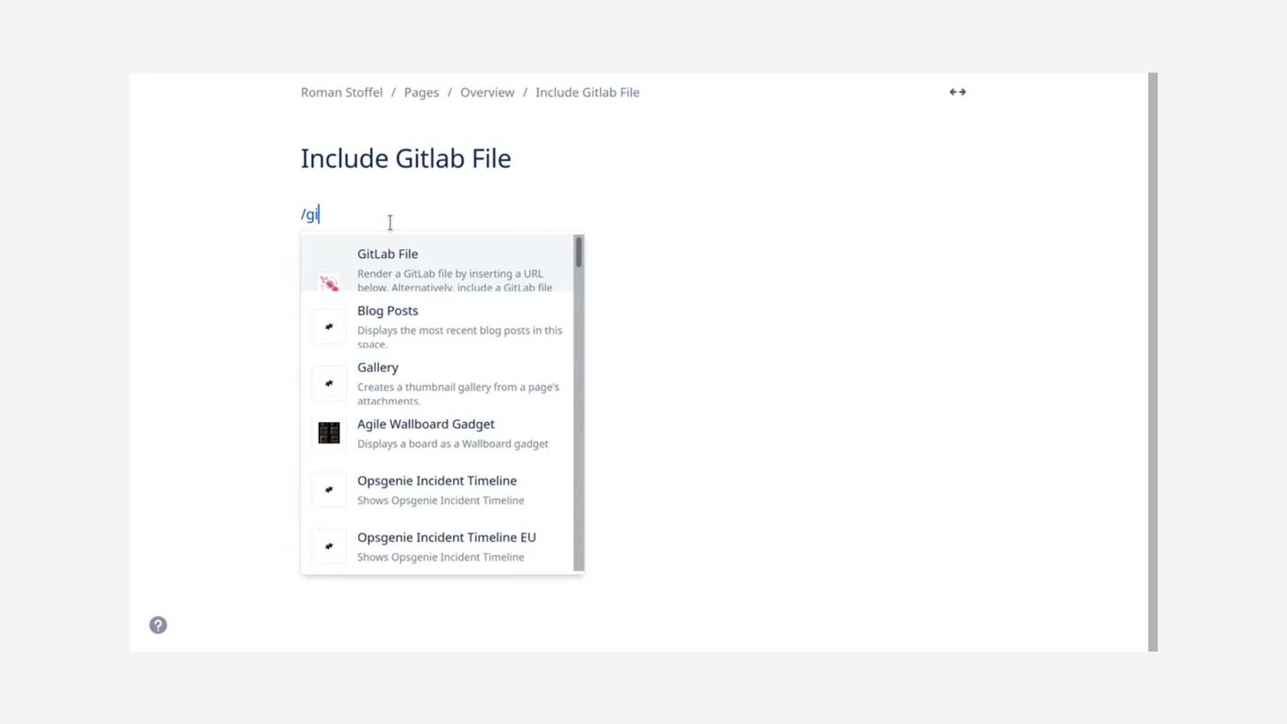Click the /gi text in the editor
The image size is (1287, 724).
pos(309,214)
